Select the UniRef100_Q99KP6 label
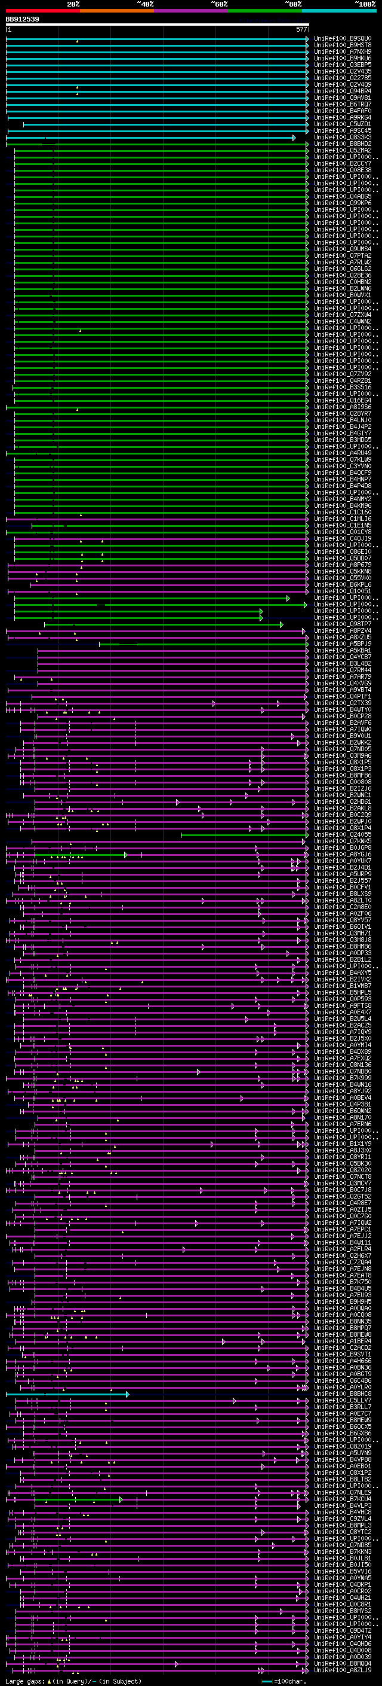 pyautogui.click(x=343, y=203)
